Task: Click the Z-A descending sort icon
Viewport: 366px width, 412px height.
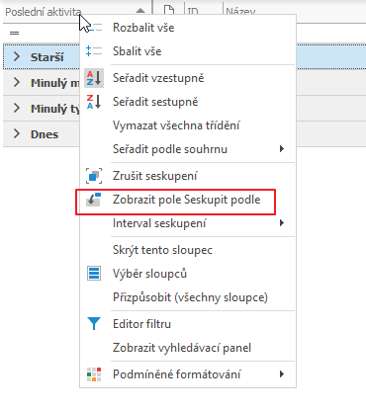Action: pos(94,102)
